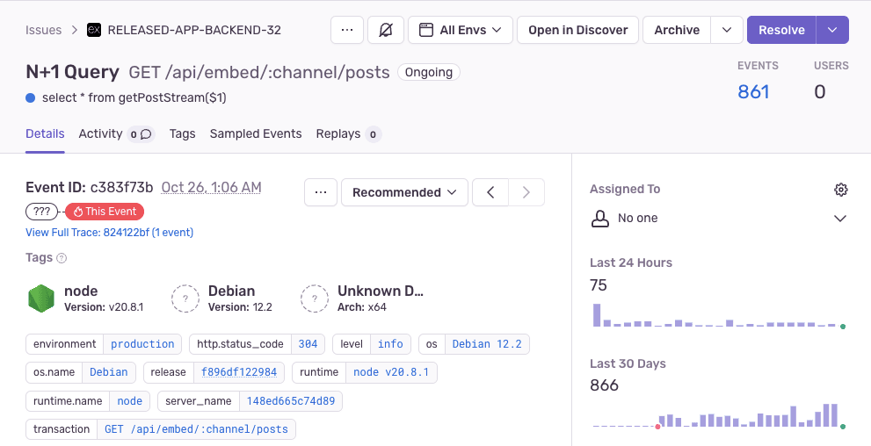The image size is (871, 446).
Task: Go to the previous event arrow
Action: coord(490,192)
